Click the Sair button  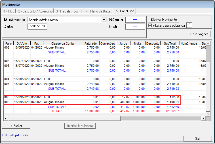tap(198, 139)
